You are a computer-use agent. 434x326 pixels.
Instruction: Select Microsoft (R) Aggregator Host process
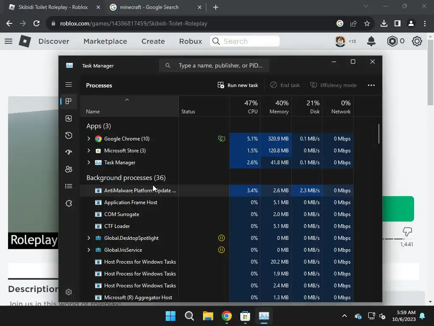click(x=217, y=298)
